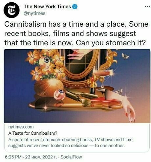Click the knife on the tray
This screenshot has height=162, width=151.
click(81, 93)
